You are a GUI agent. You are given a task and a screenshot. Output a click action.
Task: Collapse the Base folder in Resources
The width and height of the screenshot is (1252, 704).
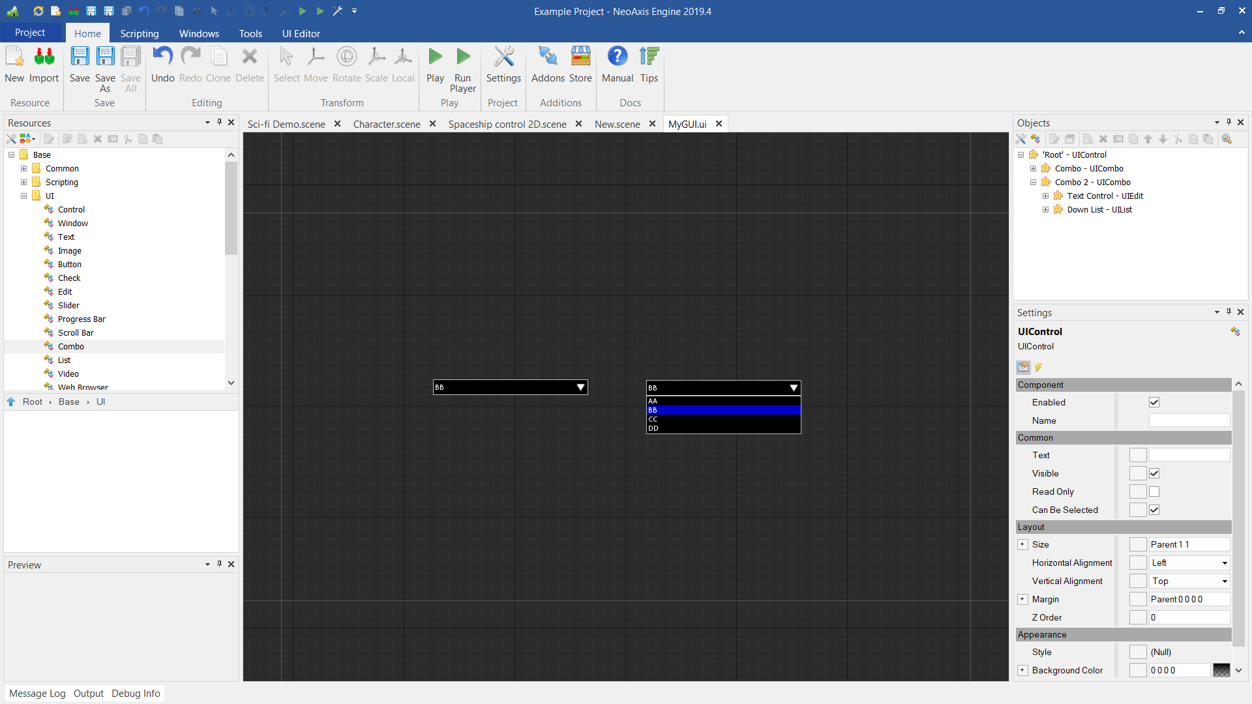pyautogui.click(x=10, y=154)
